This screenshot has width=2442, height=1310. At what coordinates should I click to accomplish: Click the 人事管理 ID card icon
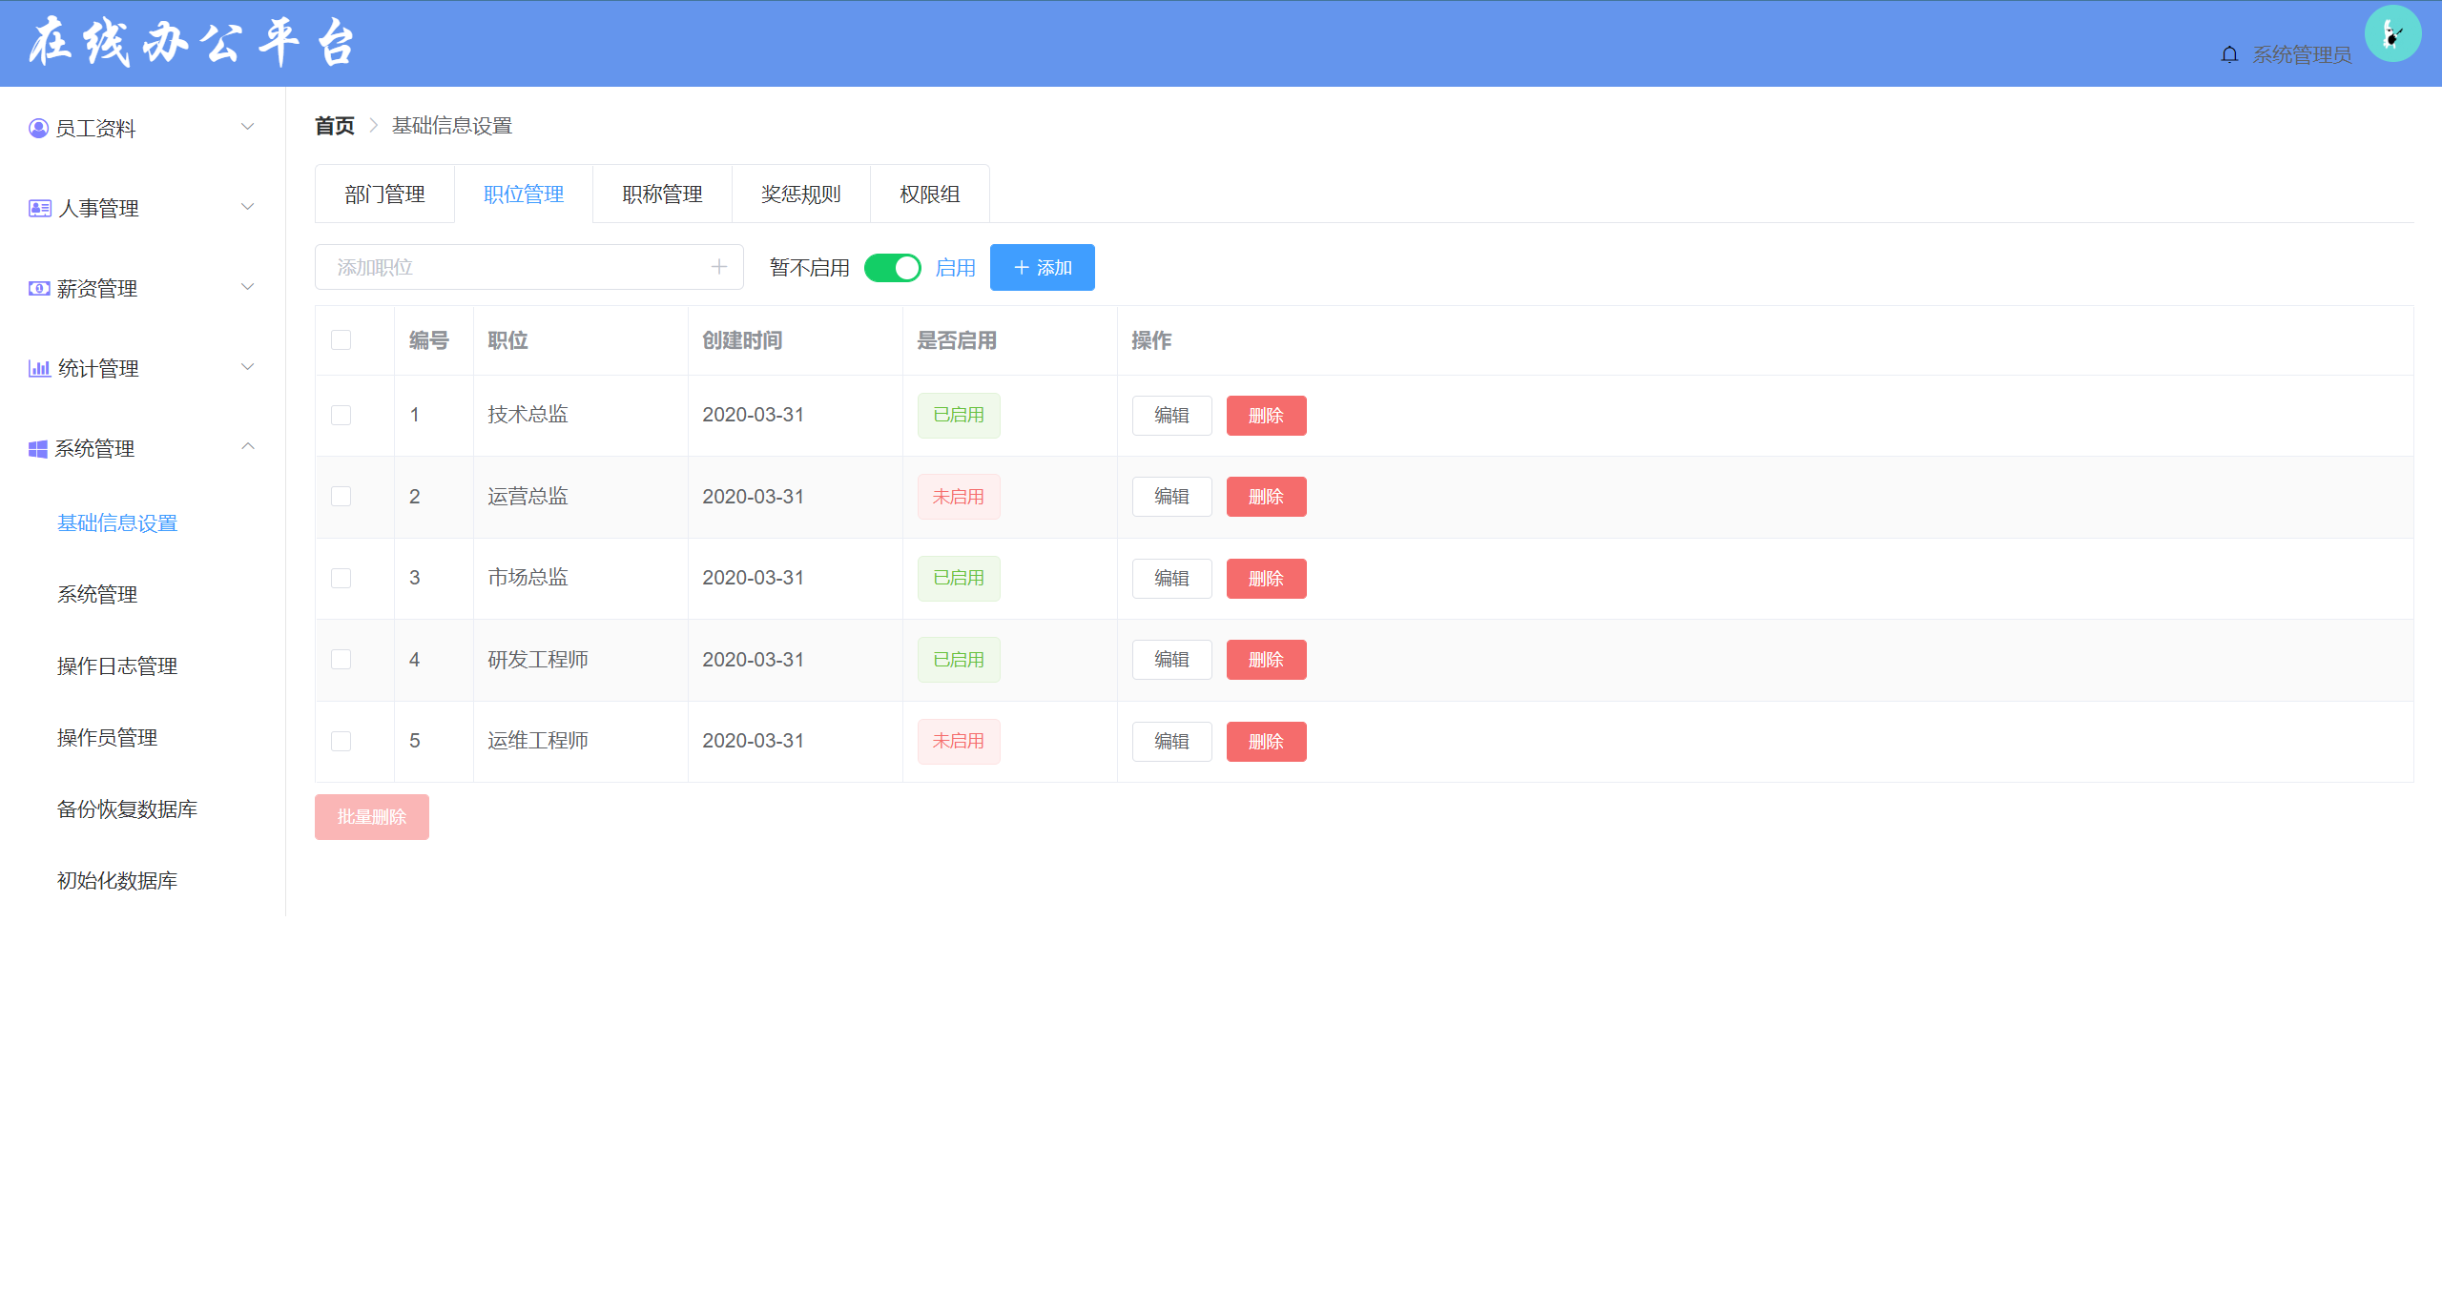pyautogui.click(x=39, y=208)
